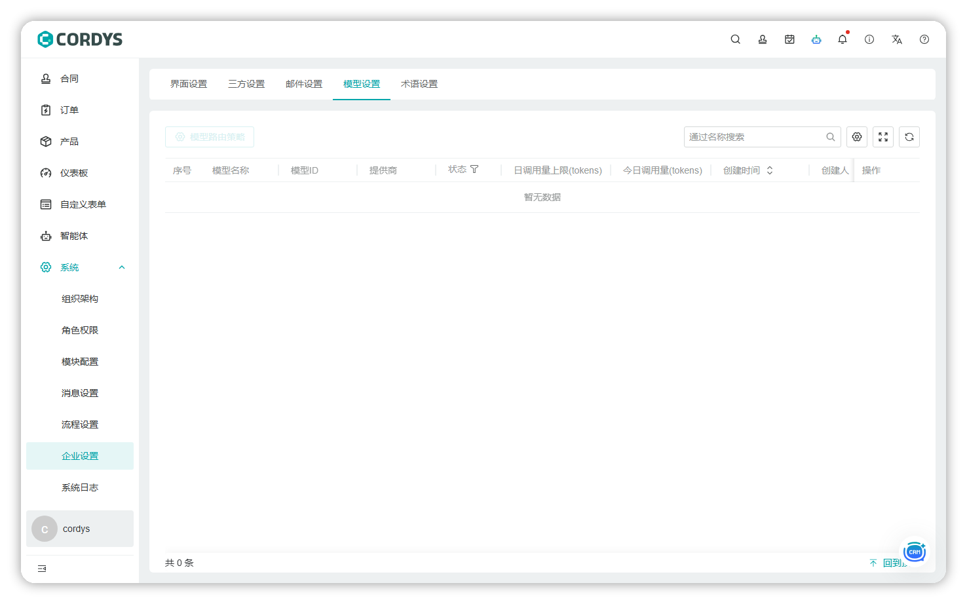Image resolution: width=967 pixels, height=604 pixels.
Task: Refresh the model list
Action: pyautogui.click(x=909, y=137)
